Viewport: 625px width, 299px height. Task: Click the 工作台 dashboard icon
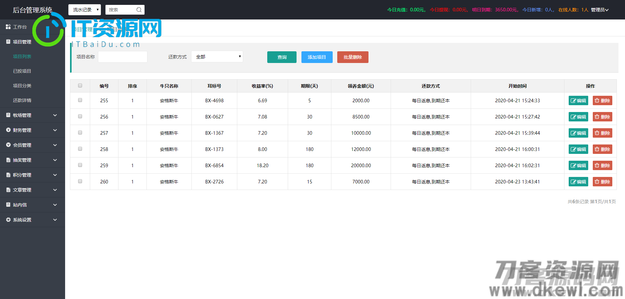point(8,27)
